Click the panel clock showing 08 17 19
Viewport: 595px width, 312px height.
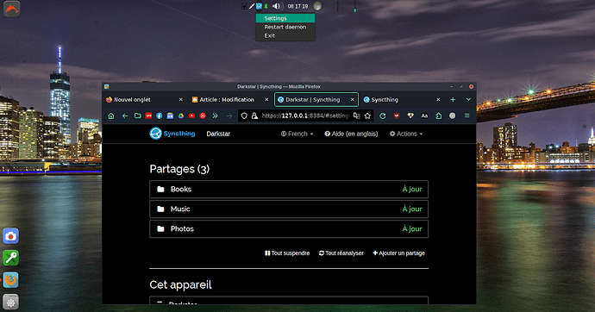coord(297,6)
